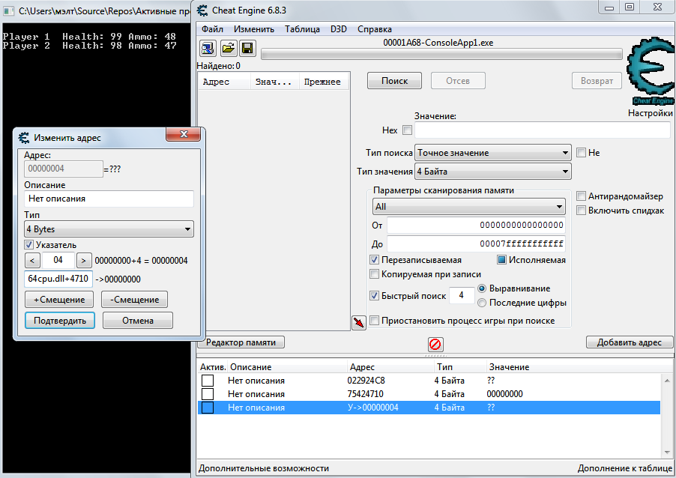Enable the Антирандомайзер checkbox
This screenshot has width=676, height=478.
pyautogui.click(x=582, y=196)
